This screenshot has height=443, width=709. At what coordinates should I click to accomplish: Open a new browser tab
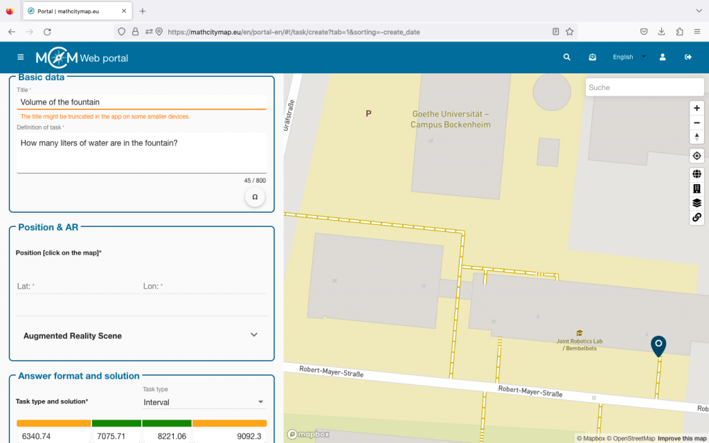point(143,11)
